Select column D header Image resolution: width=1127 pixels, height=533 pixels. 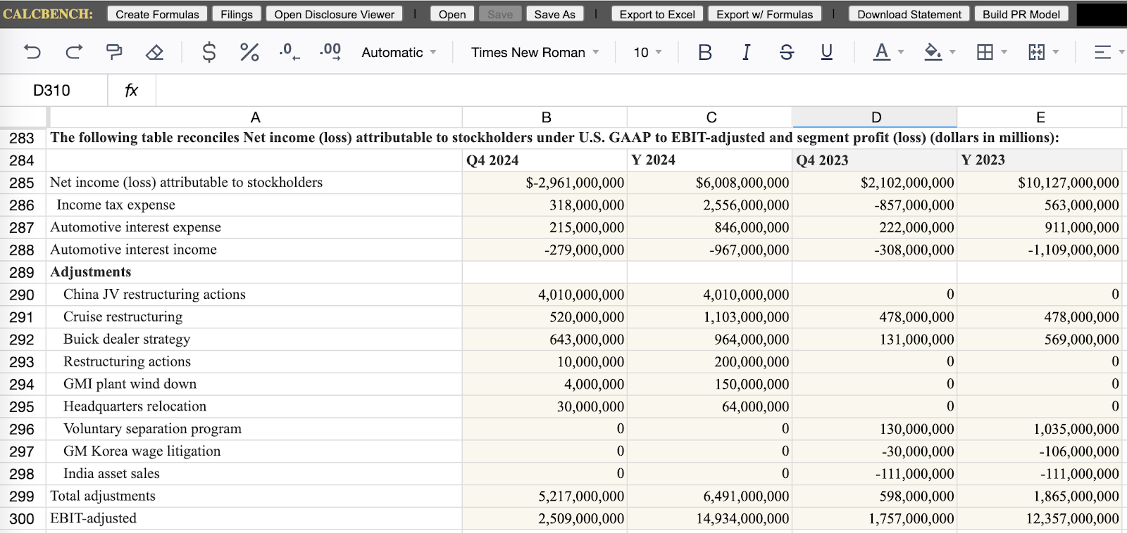click(x=876, y=117)
